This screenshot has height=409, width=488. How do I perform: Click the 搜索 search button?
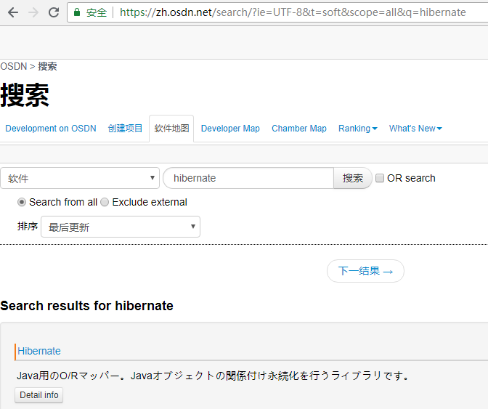[x=353, y=178]
